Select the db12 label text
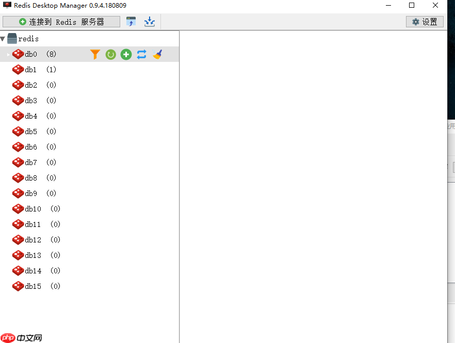The height and width of the screenshot is (343, 455). tap(33, 240)
